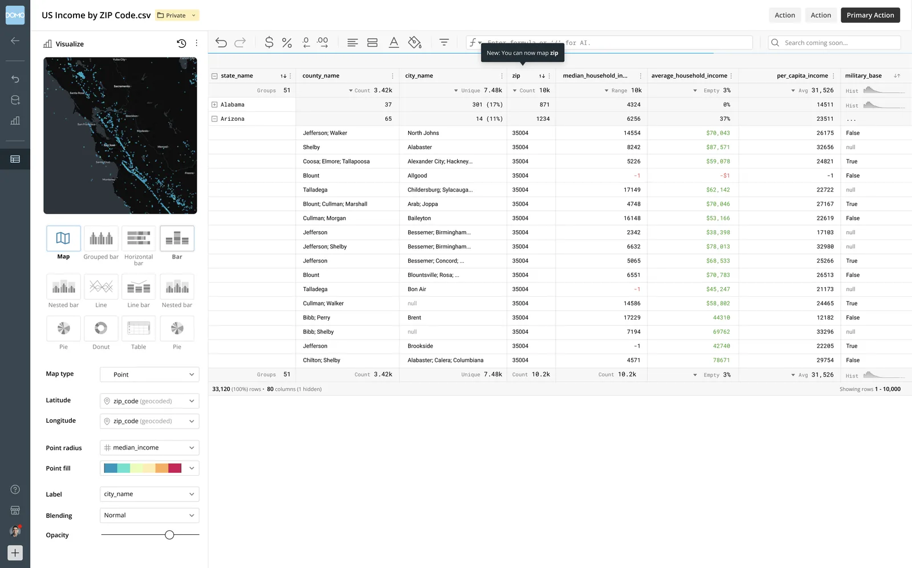
Task: Expand the Alabama group row
Action: tap(214, 105)
